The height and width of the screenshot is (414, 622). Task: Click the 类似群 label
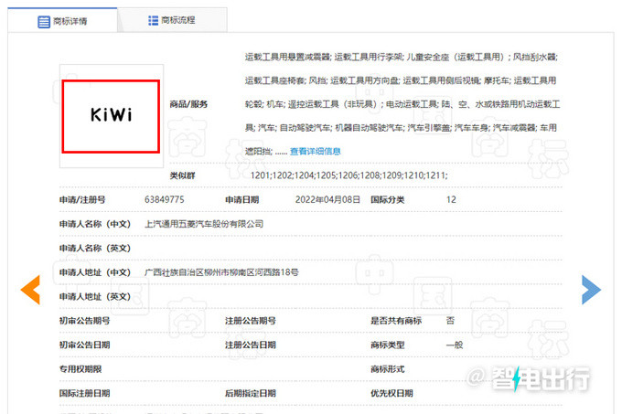(182, 175)
